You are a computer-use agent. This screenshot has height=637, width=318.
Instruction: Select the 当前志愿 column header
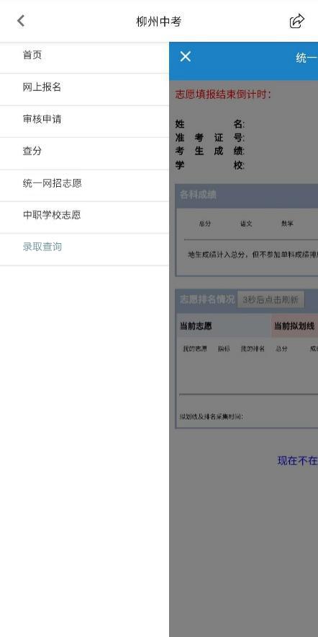(x=196, y=326)
